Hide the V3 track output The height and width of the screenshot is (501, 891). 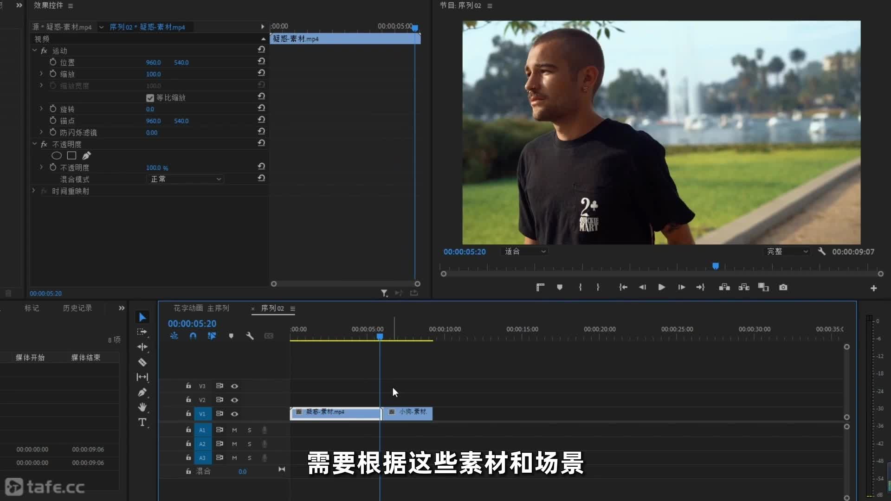pos(234,386)
